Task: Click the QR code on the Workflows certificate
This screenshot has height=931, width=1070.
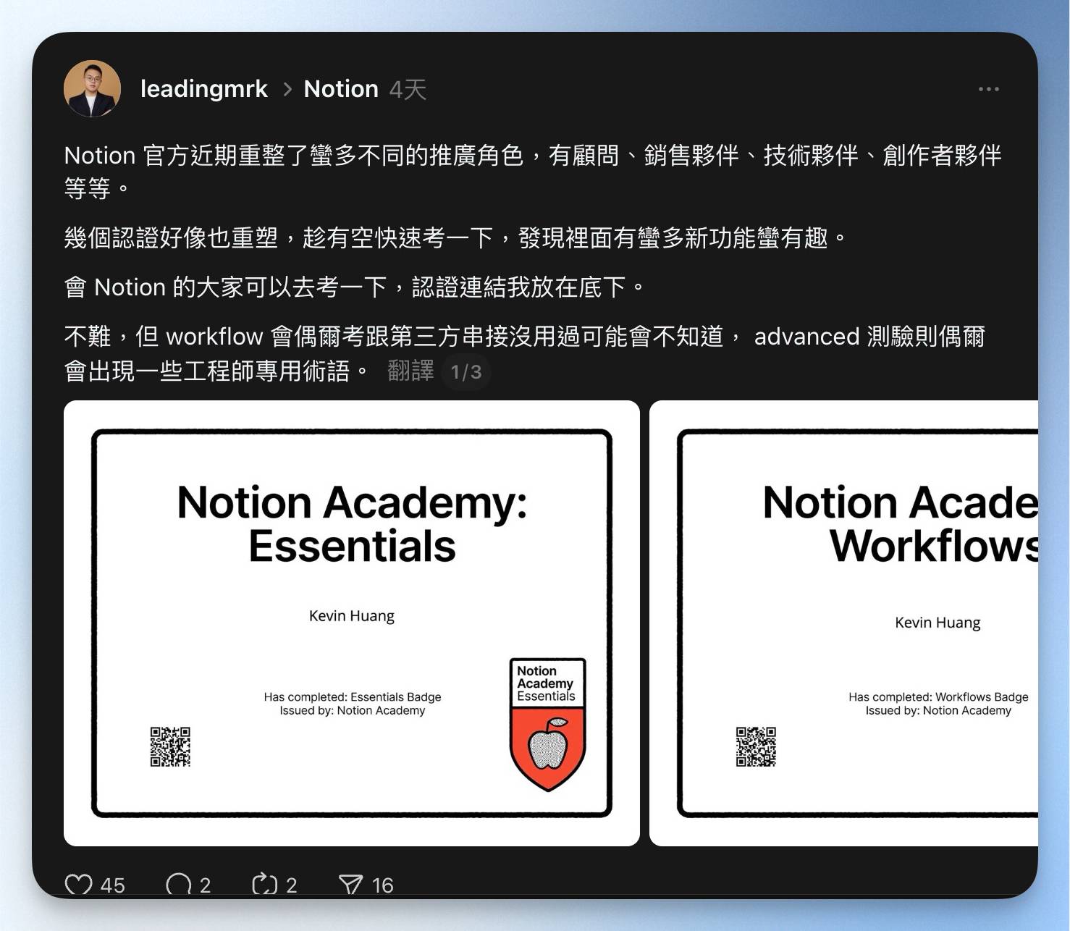Action: (x=756, y=746)
